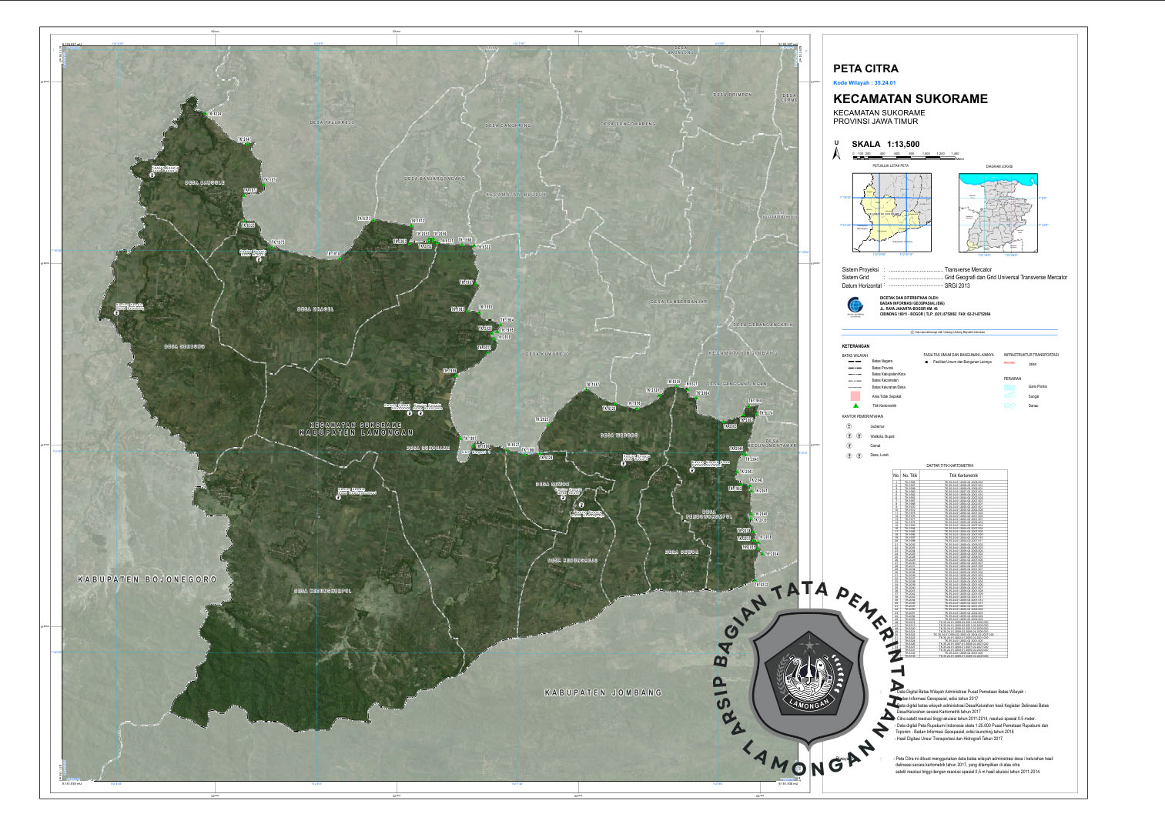Click the KABUPATEN JOMBANG map label
This screenshot has height=824, width=1165.
click(x=603, y=693)
